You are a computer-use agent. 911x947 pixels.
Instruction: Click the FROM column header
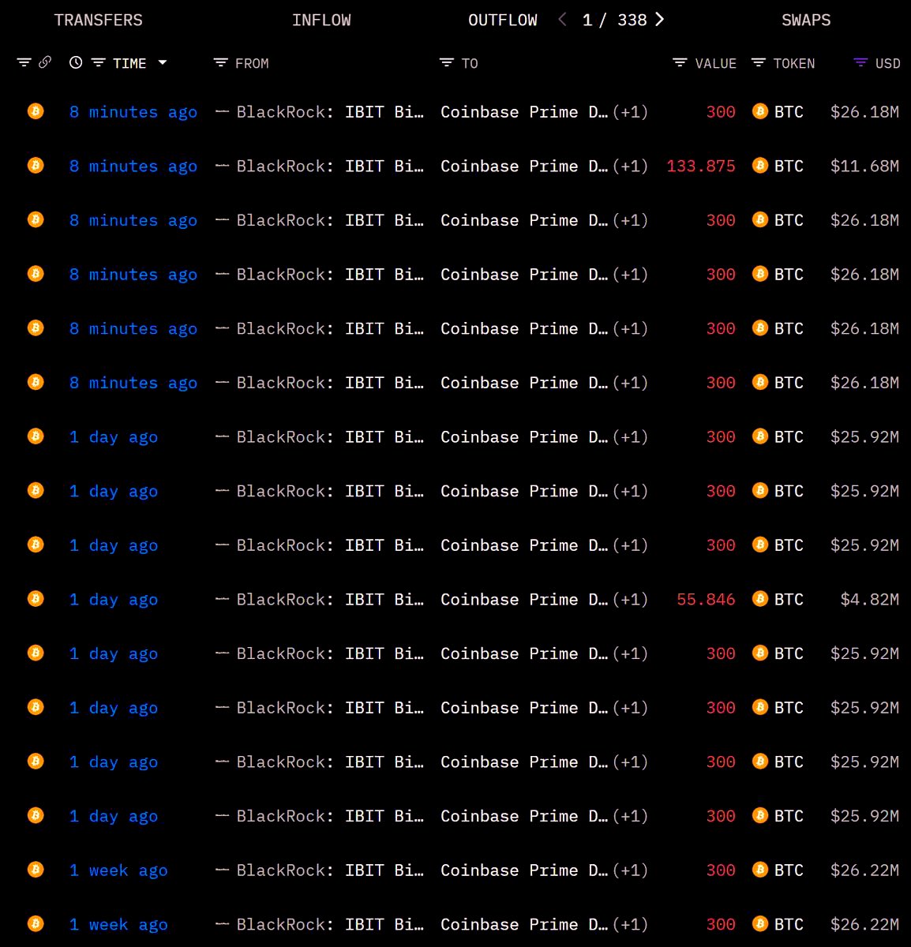click(252, 63)
